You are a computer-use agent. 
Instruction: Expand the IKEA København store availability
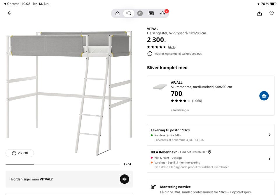click(211, 159)
